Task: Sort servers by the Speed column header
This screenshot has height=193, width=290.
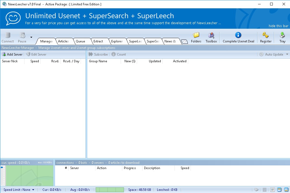Action: [32, 61]
